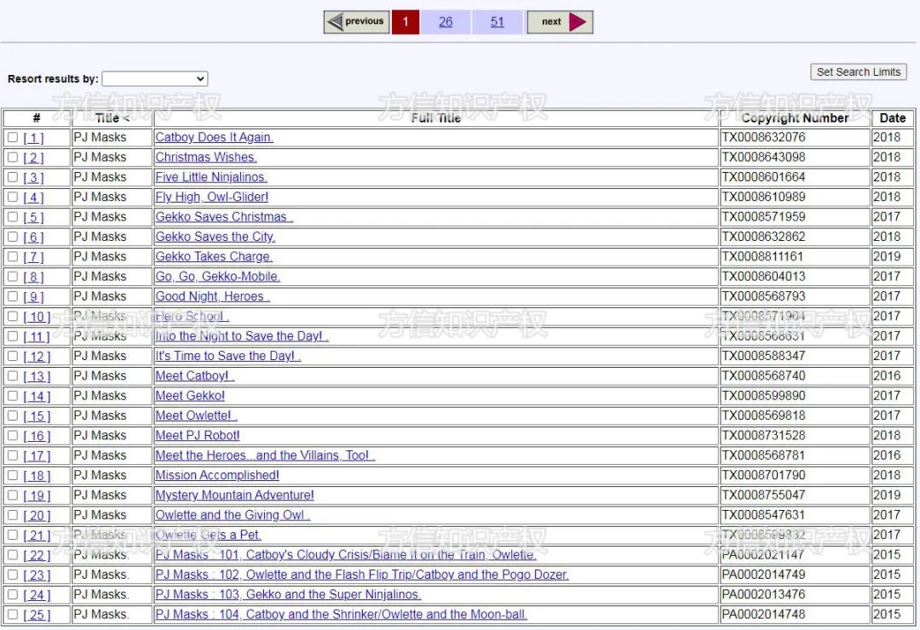920x630 pixels.
Task: Open 'Gekko Takes Charge.' title
Action: 214,257
